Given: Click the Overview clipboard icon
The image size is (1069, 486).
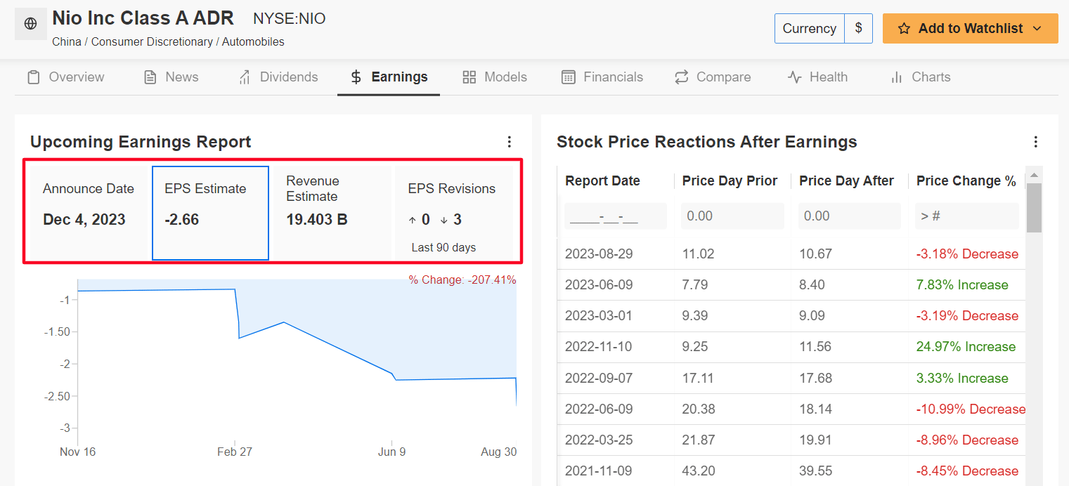Looking at the screenshot, I should pos(34,77).
